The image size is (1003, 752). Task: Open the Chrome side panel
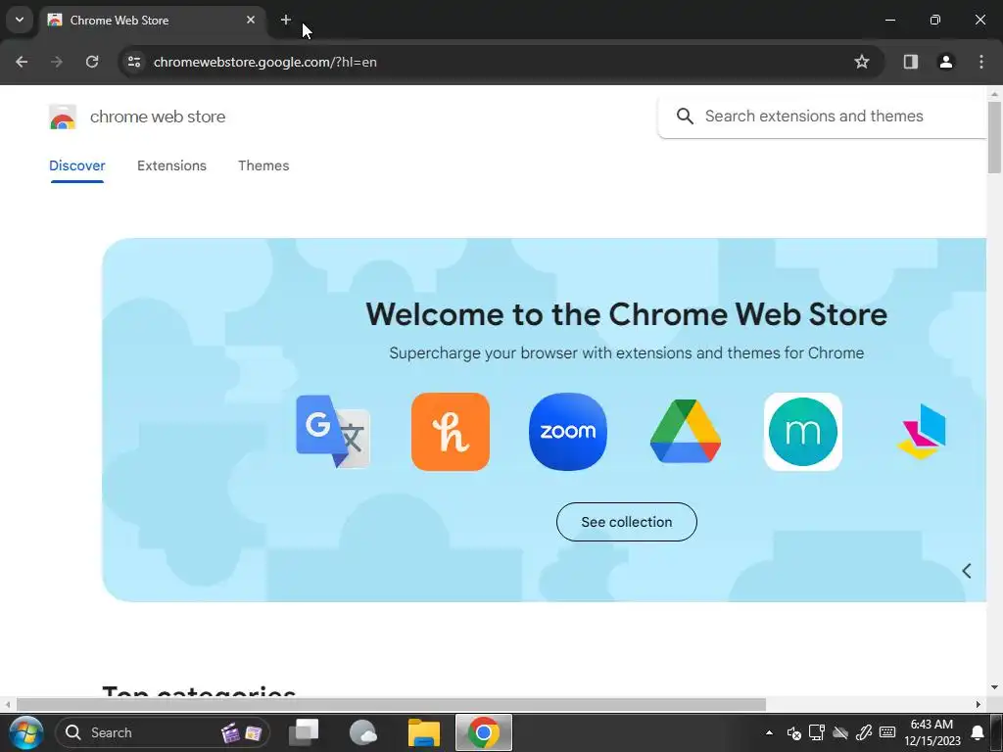click(910, 62)
